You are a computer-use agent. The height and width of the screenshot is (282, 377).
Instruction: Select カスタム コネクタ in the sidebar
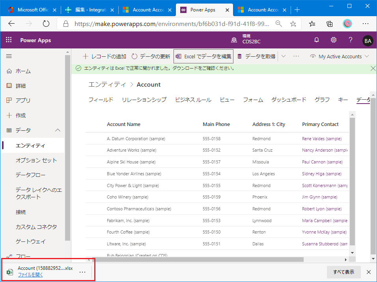pos(36,227)
